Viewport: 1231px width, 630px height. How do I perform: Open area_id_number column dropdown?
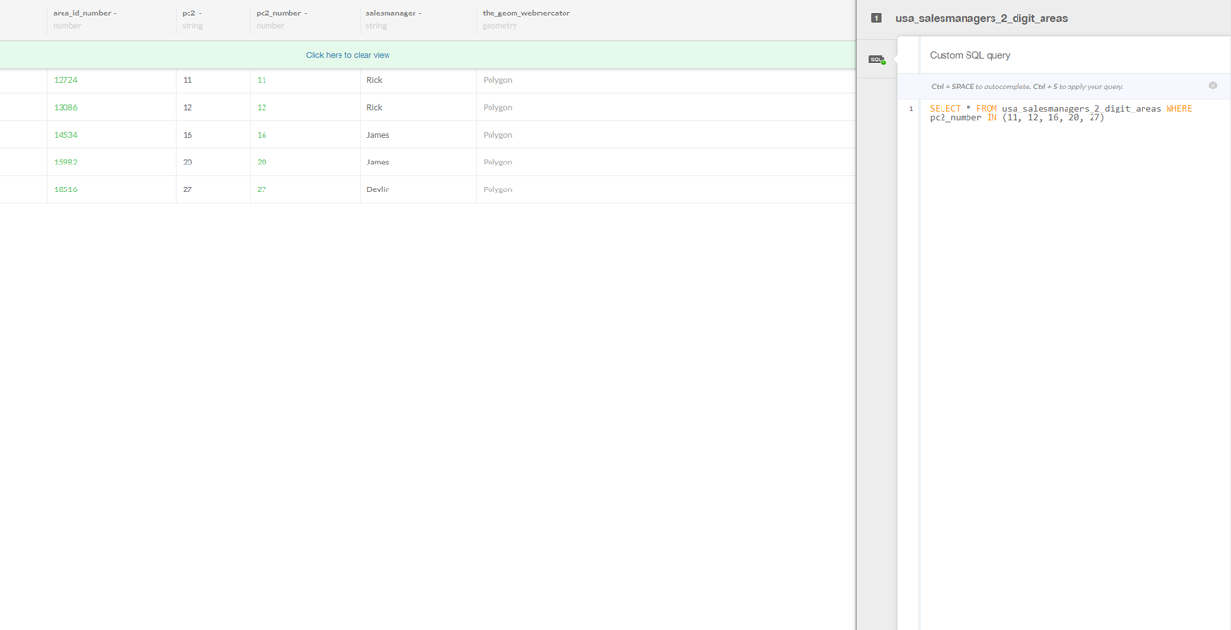click(115, 13)
